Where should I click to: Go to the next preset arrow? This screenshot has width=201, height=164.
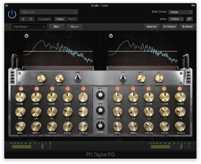point(31,19)
